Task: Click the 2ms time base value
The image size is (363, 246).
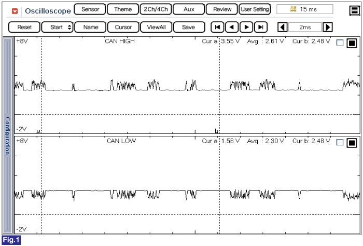Action: click(x=305, y=27)
